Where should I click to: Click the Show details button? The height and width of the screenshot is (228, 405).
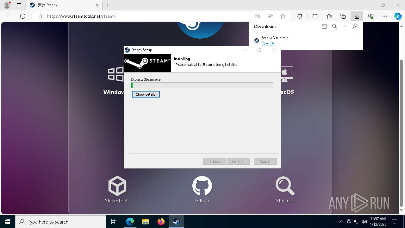(146, 94)
